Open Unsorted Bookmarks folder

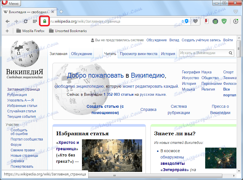coord(68,31)
